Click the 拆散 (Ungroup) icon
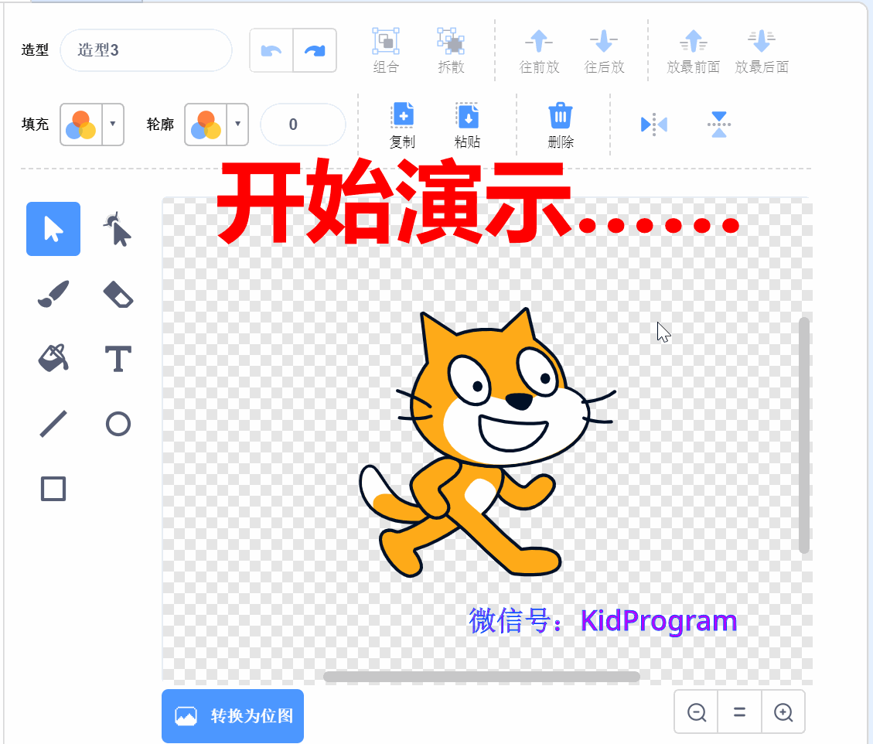This screenshot has height=744, width=873. pyautogui.click(x=451, y=41)
